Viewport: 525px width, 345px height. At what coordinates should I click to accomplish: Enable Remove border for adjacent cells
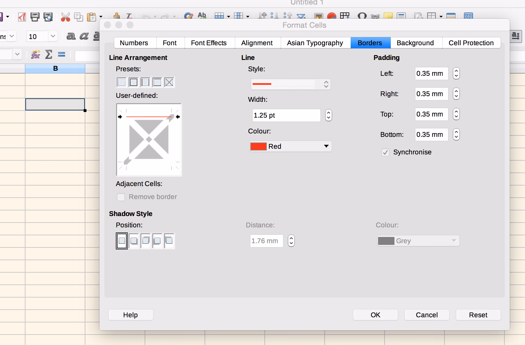point(121,197)
